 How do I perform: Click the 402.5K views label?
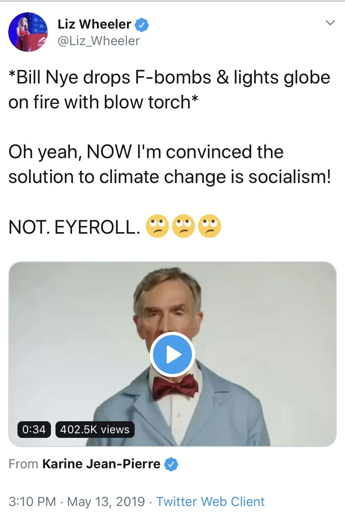point(95,429)
